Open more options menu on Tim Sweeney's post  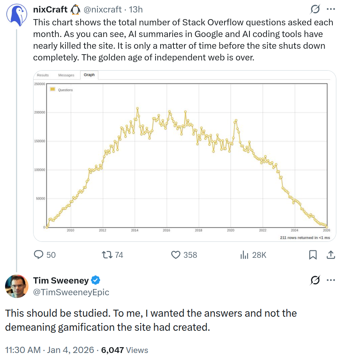click(330, 280)
